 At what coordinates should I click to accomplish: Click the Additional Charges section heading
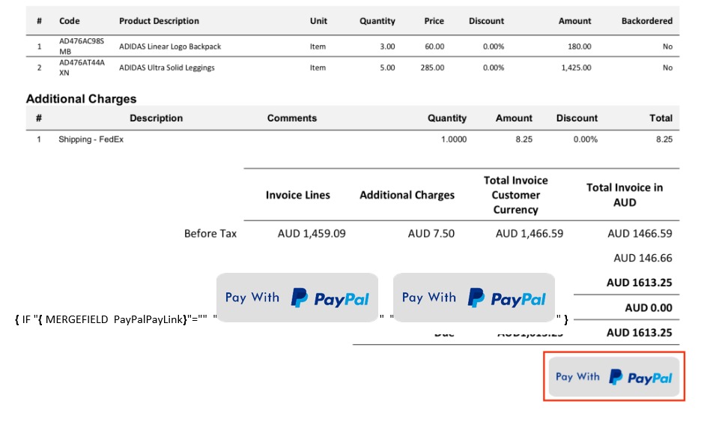coord(81,99)
